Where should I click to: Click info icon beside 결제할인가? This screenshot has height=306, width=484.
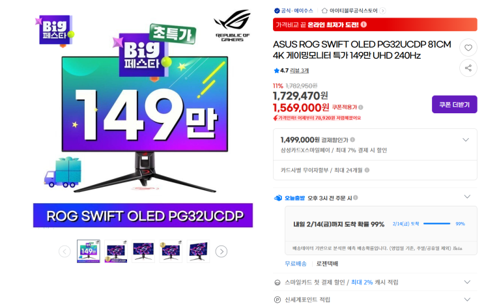pos(352,140)
